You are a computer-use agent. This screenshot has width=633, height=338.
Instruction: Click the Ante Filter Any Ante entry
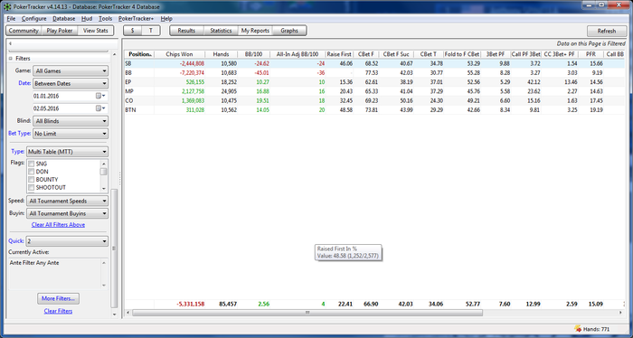click(x=34, y=263)
